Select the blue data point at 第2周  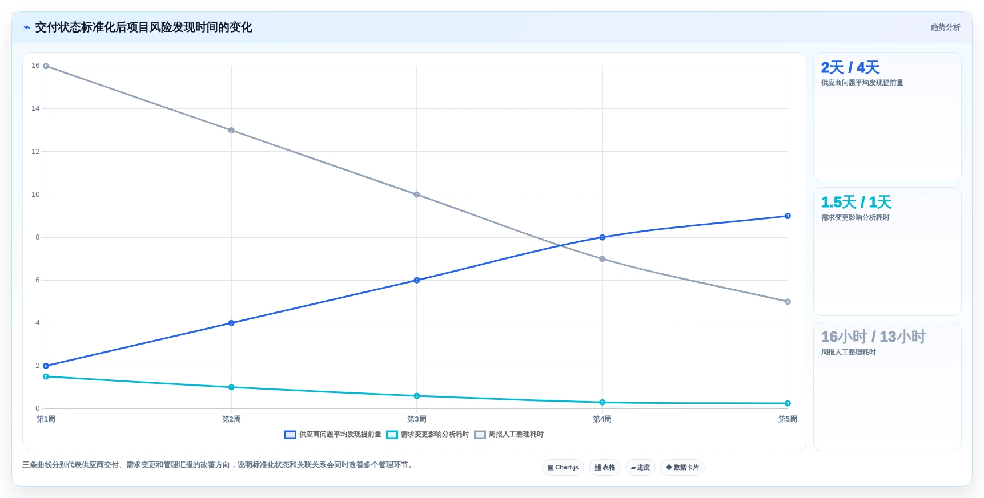coord(231,323)
